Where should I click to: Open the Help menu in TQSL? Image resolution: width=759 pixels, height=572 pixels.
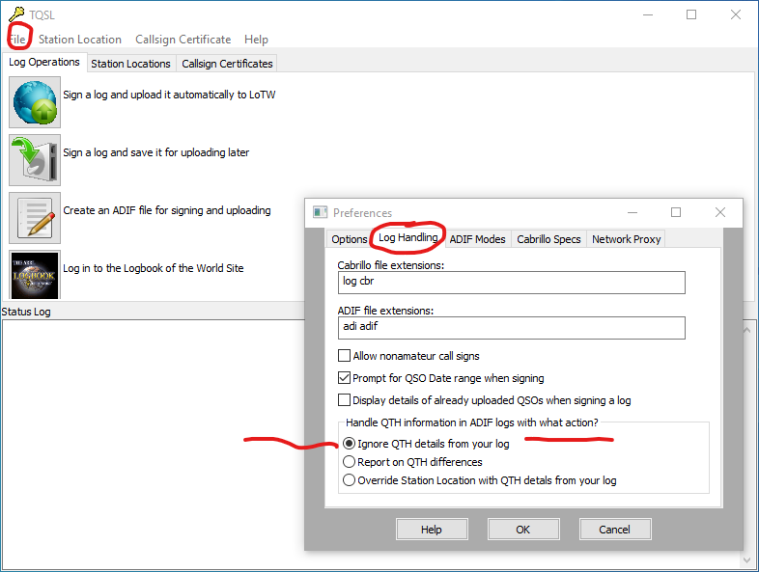256,40
